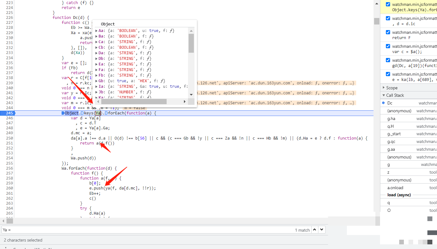Image resolution: width=437 pixels, height=249 pixels.
Task: Click the next search match down arrow
Action: click(322, 230)
